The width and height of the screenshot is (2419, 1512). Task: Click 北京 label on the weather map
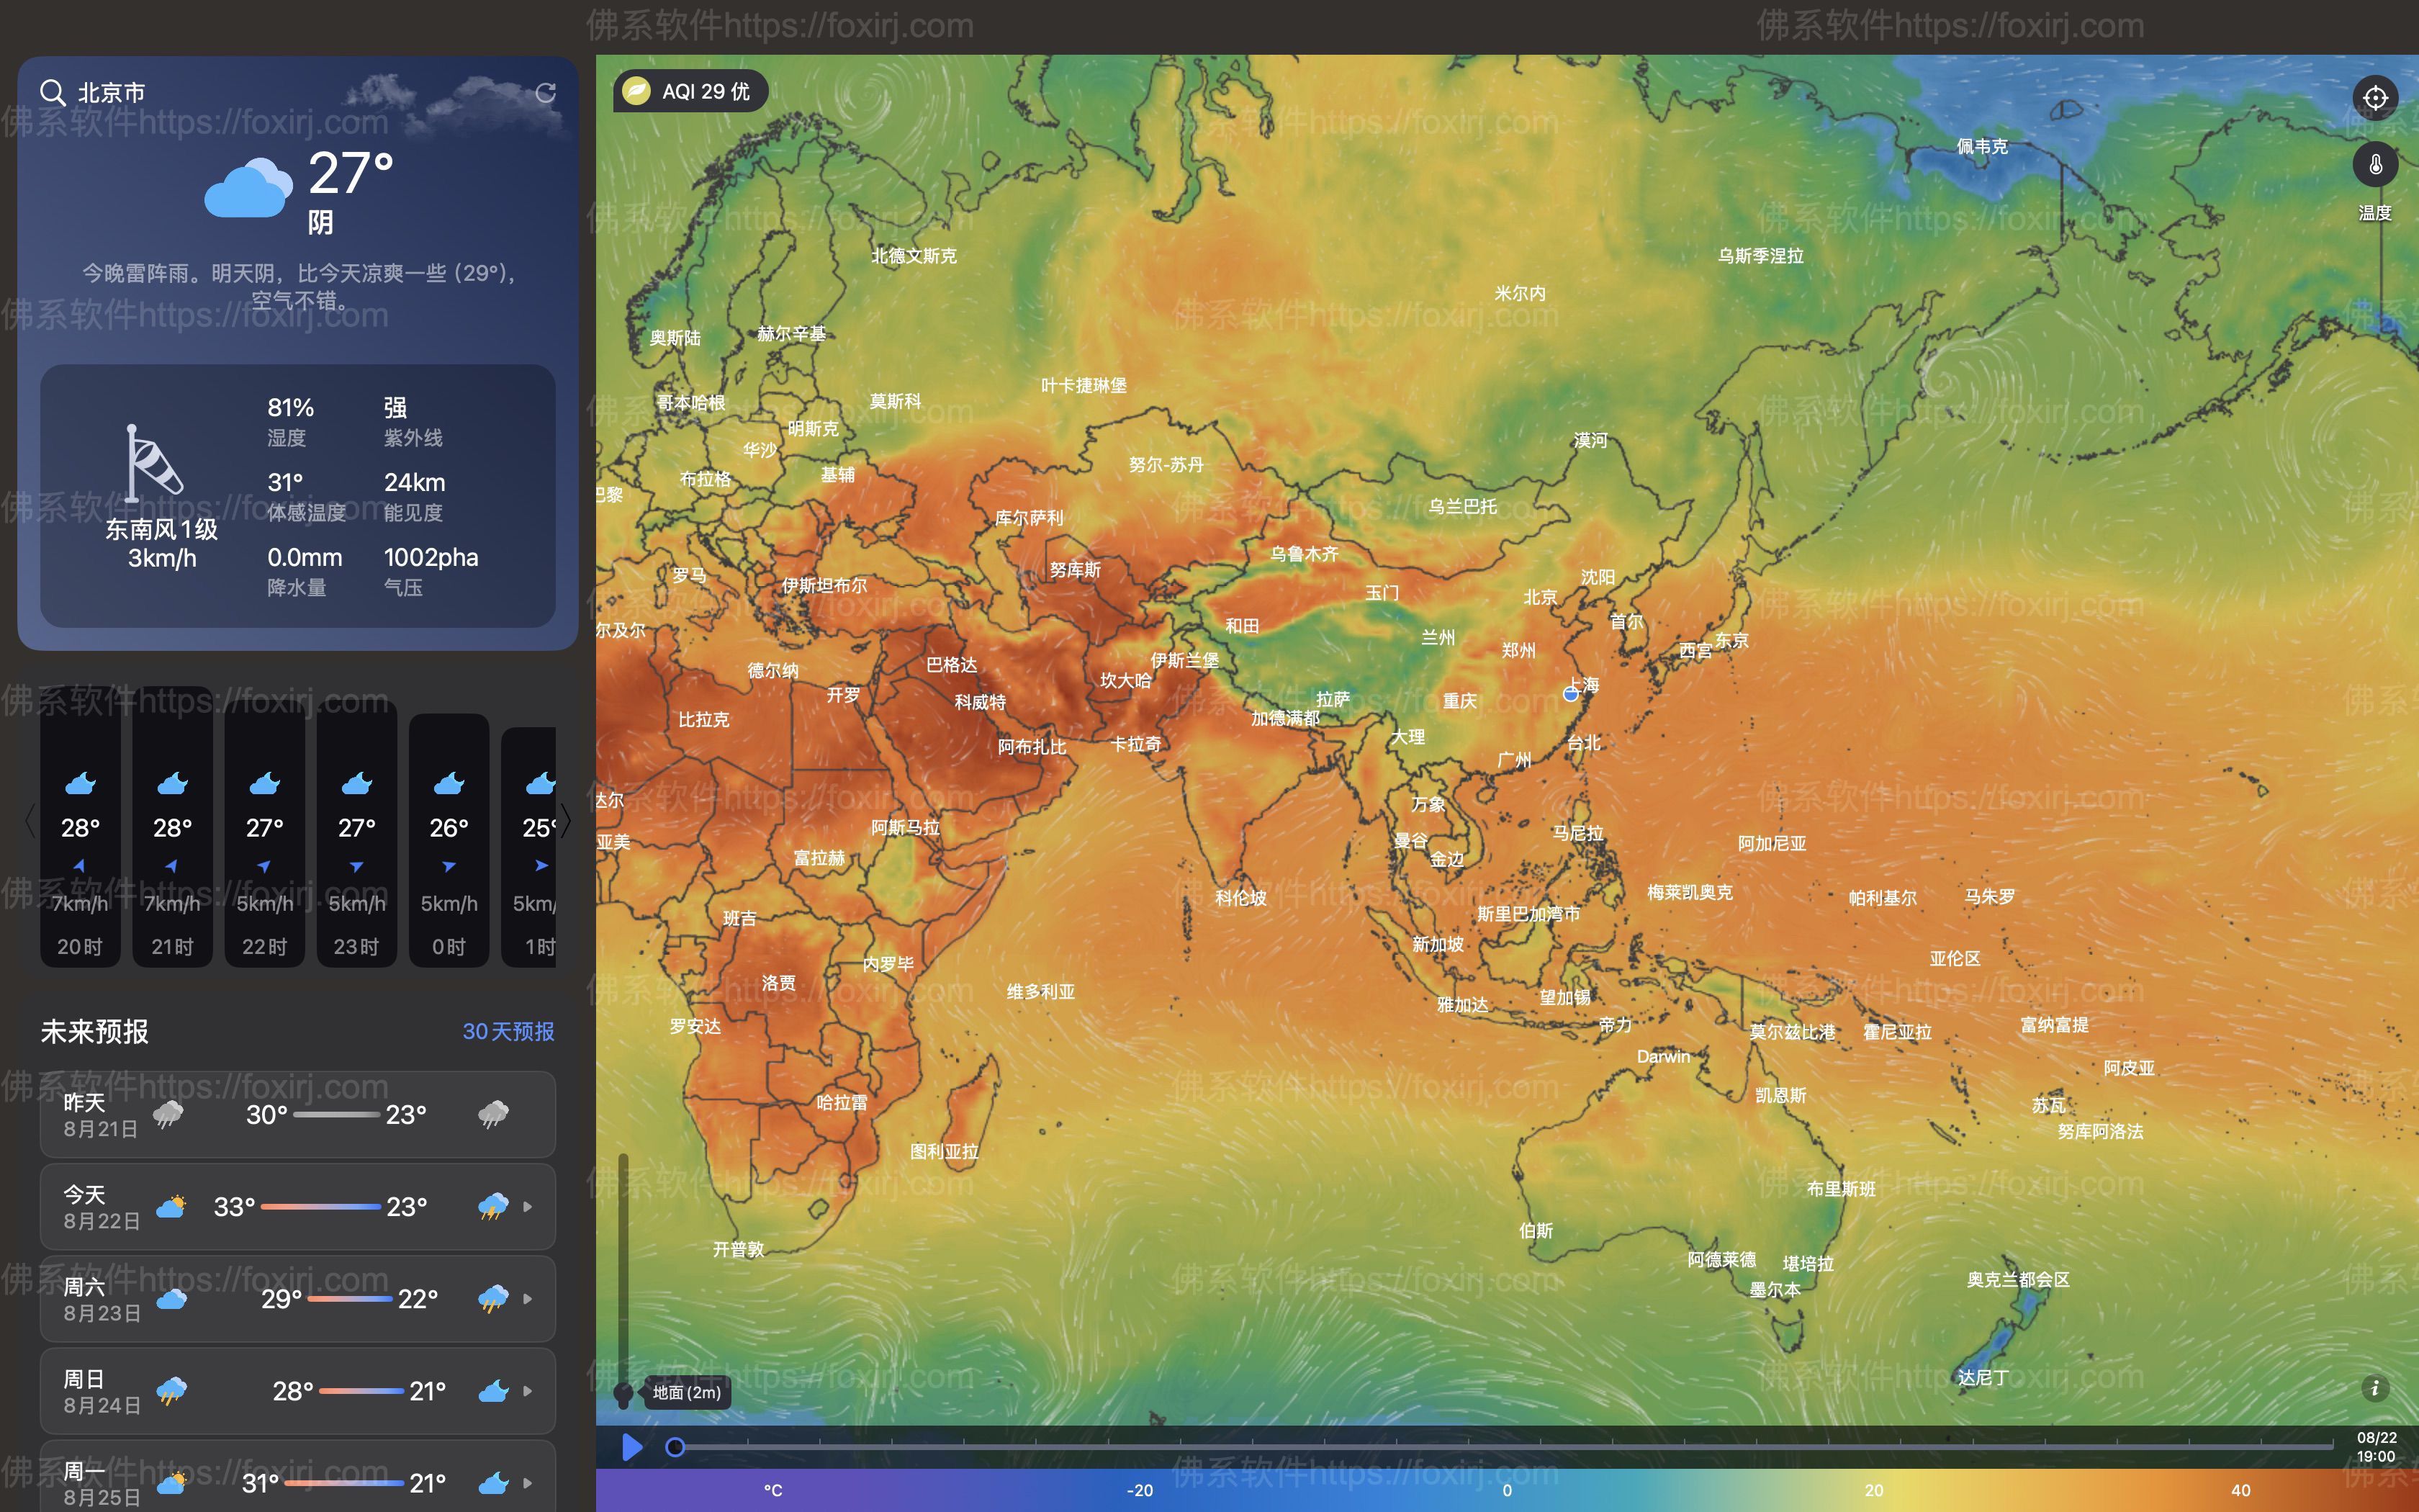pos(1539,597)
